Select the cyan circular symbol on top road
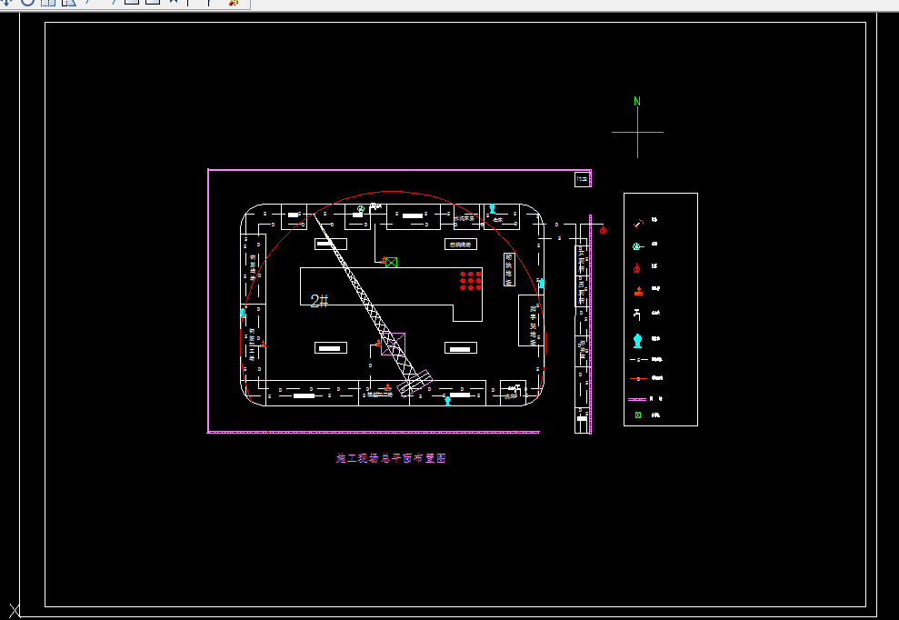The width and height of the screenshot is (899, 620). [361, 209]
